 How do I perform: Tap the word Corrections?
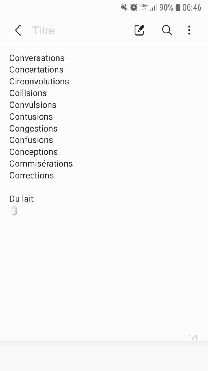(32, 175)
